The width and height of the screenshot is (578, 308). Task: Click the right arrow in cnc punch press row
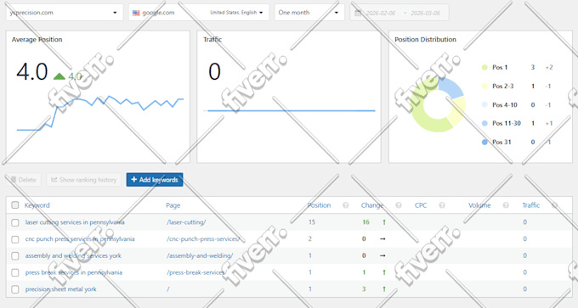382,239
